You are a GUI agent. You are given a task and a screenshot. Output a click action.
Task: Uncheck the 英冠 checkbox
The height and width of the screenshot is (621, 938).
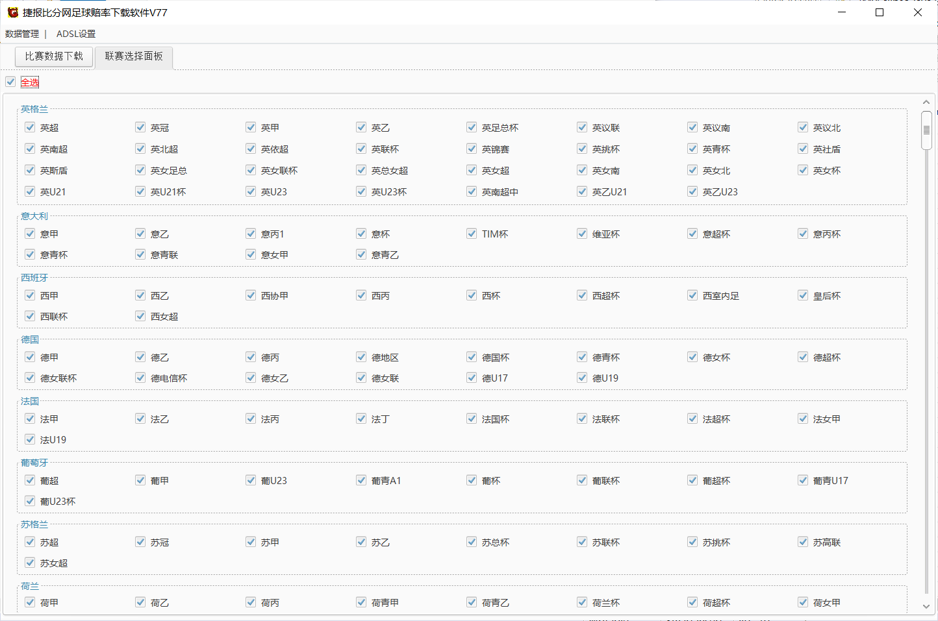click(x=140, y=127)
